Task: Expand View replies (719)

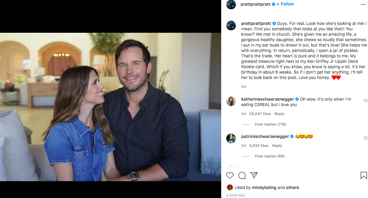Action: (x=270, y=124)
